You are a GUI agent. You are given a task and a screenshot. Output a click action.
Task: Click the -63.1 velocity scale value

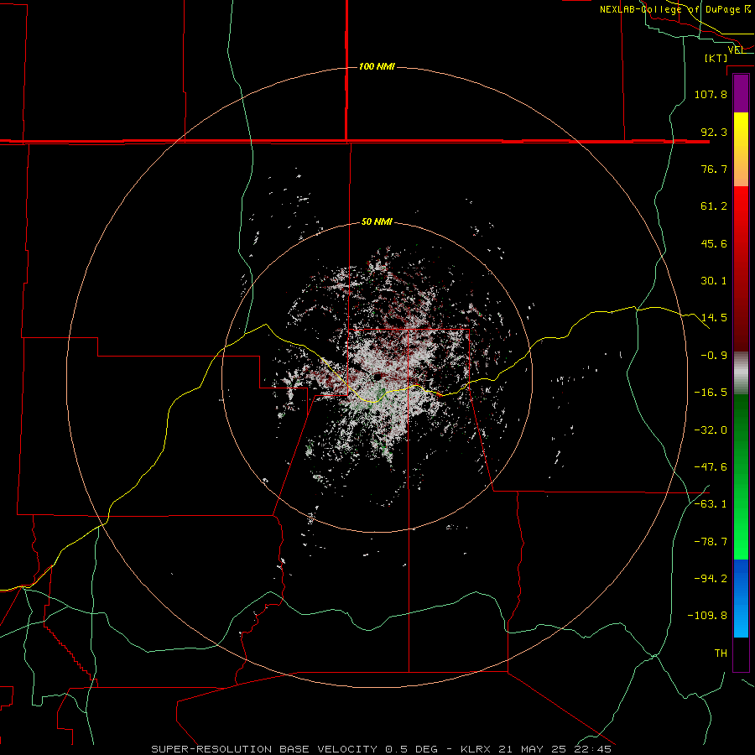(711, 504)
